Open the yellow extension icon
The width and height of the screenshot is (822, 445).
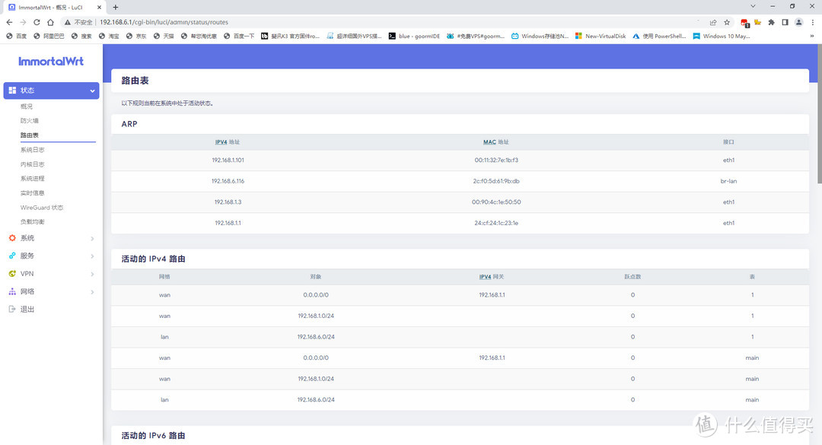(x=757, y=22)
